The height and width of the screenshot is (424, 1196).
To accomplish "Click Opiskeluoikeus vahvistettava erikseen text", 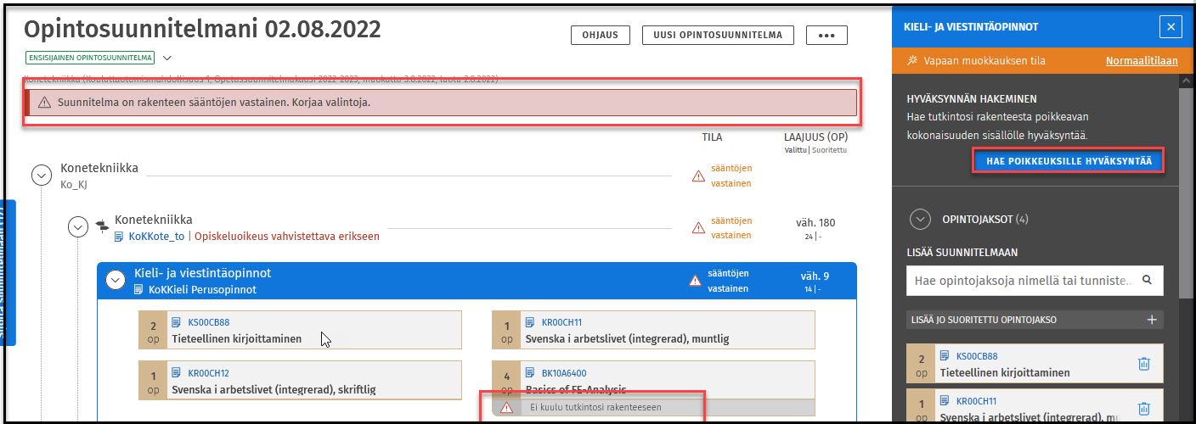I will click(285, 237).
